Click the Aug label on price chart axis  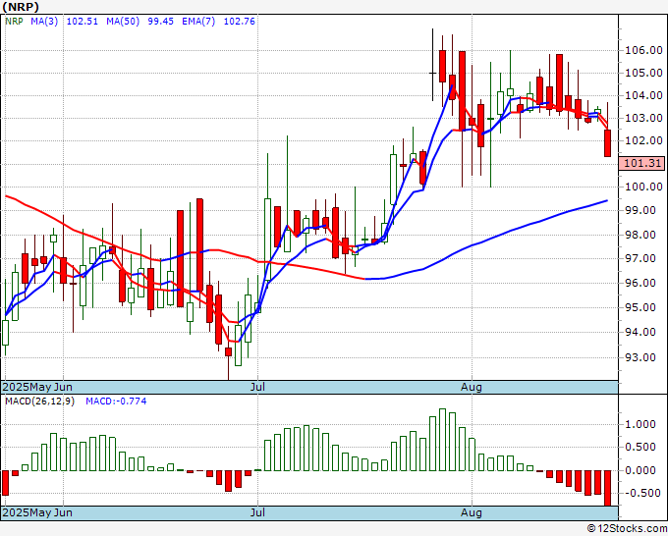tap(472, 387)
